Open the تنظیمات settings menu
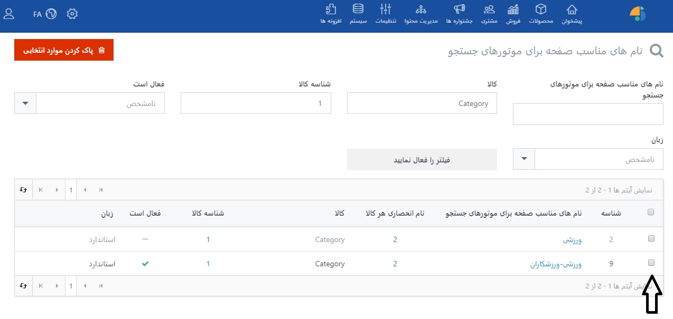 [x=386, y=14]
